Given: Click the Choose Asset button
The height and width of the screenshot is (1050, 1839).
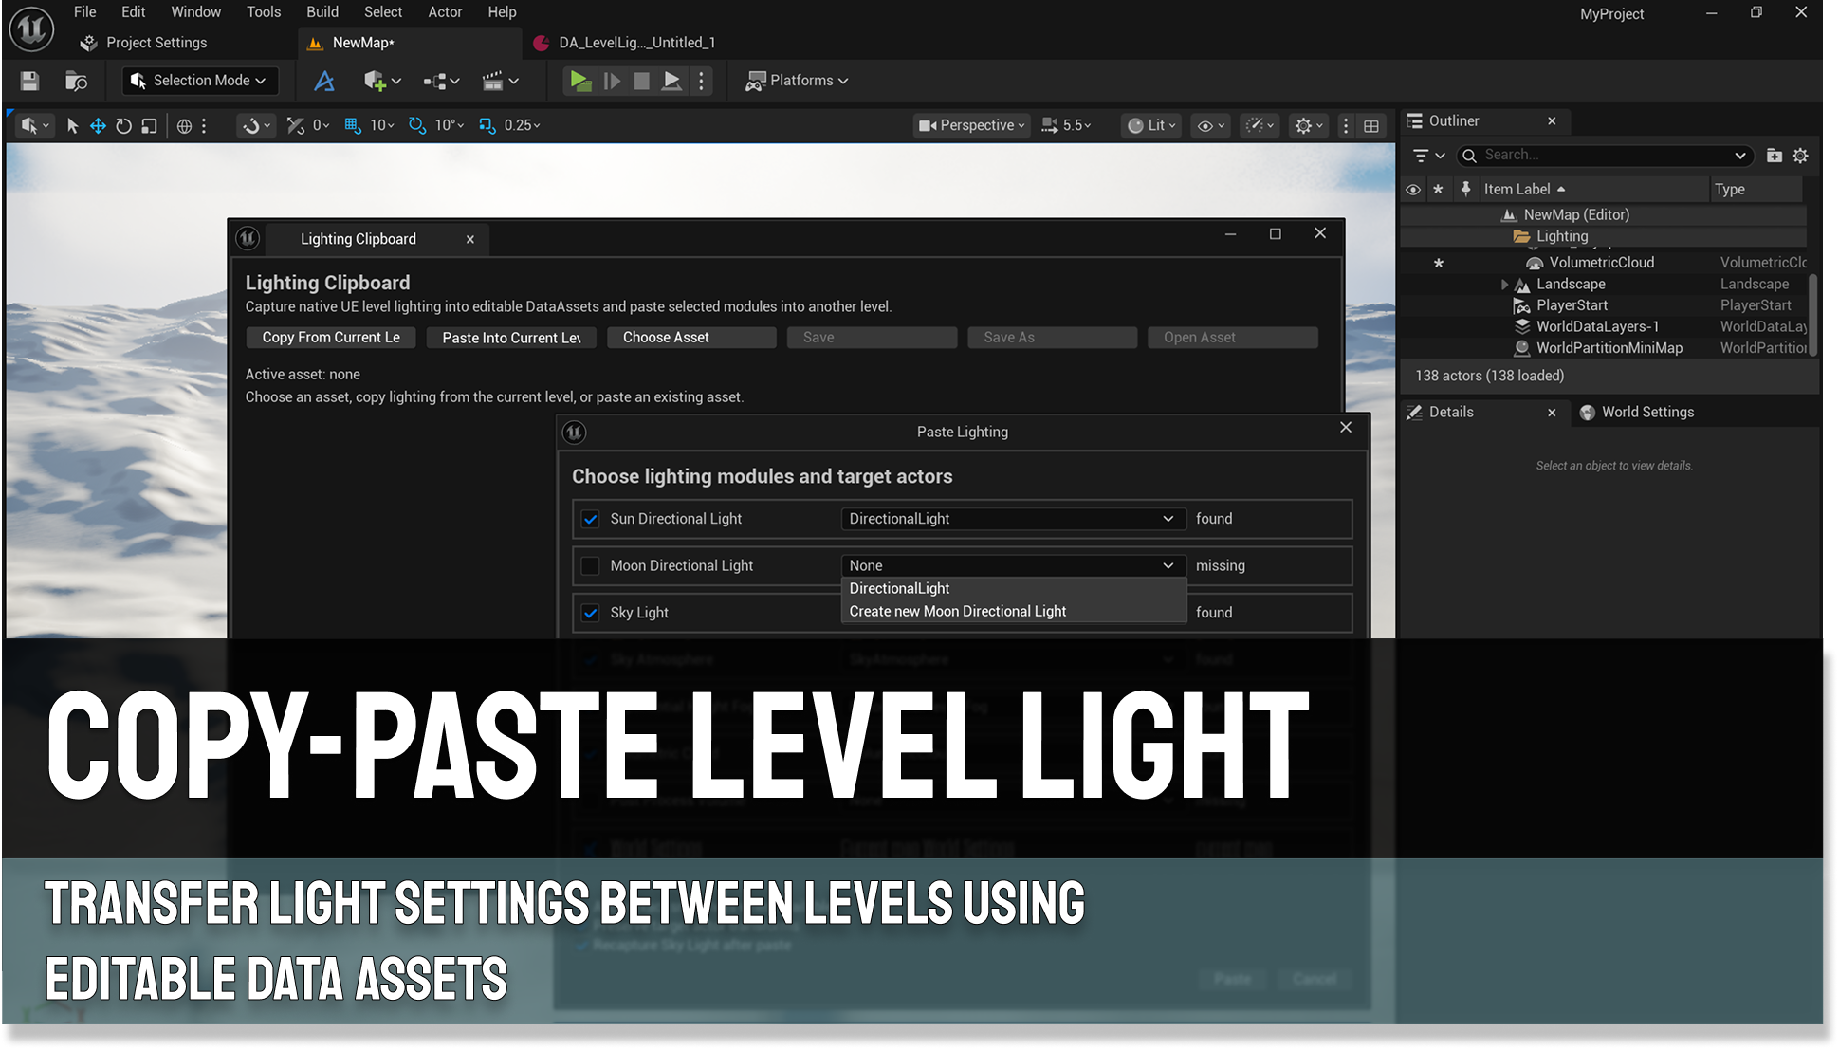Looking at the screenshot, I should pyautogui.click(x=691, y=338).
